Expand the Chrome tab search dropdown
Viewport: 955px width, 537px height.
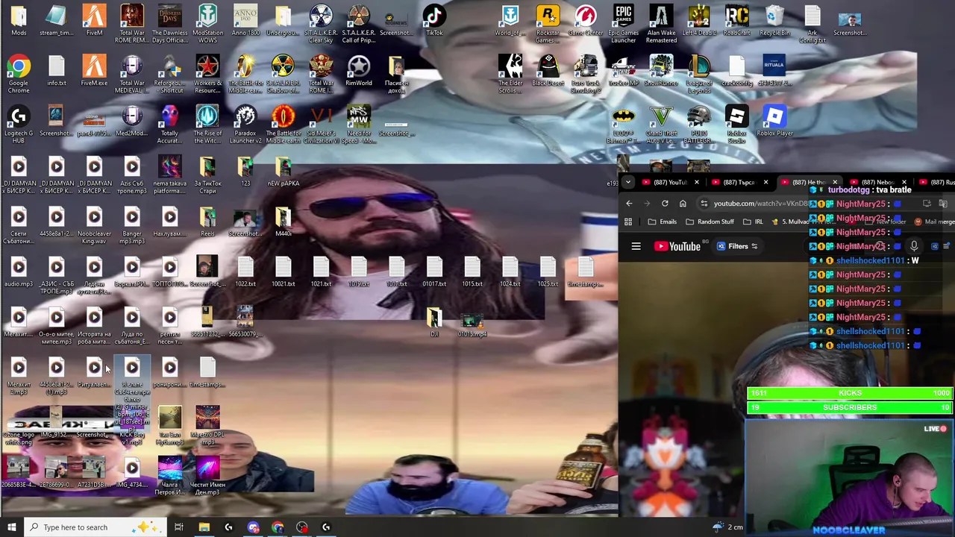(x=628, y=182)
